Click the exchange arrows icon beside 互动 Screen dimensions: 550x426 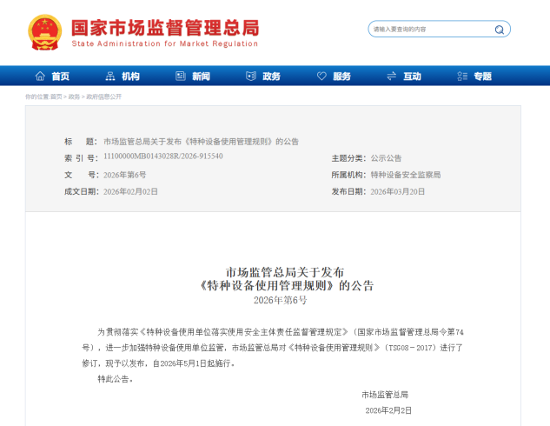[x=392, y=76]
